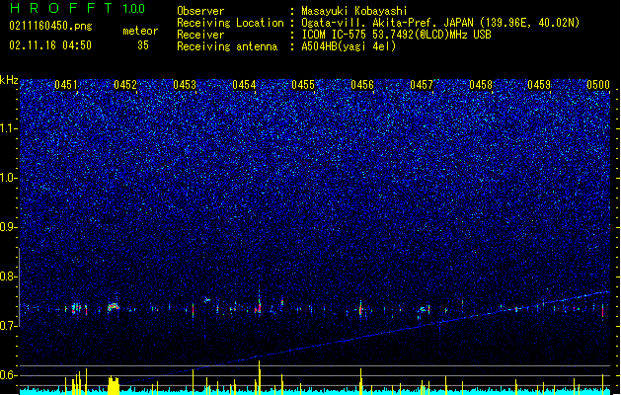Click the 1.0 kHz axis tick label
This screenshot has width=621, height=395.
[9, 178]
